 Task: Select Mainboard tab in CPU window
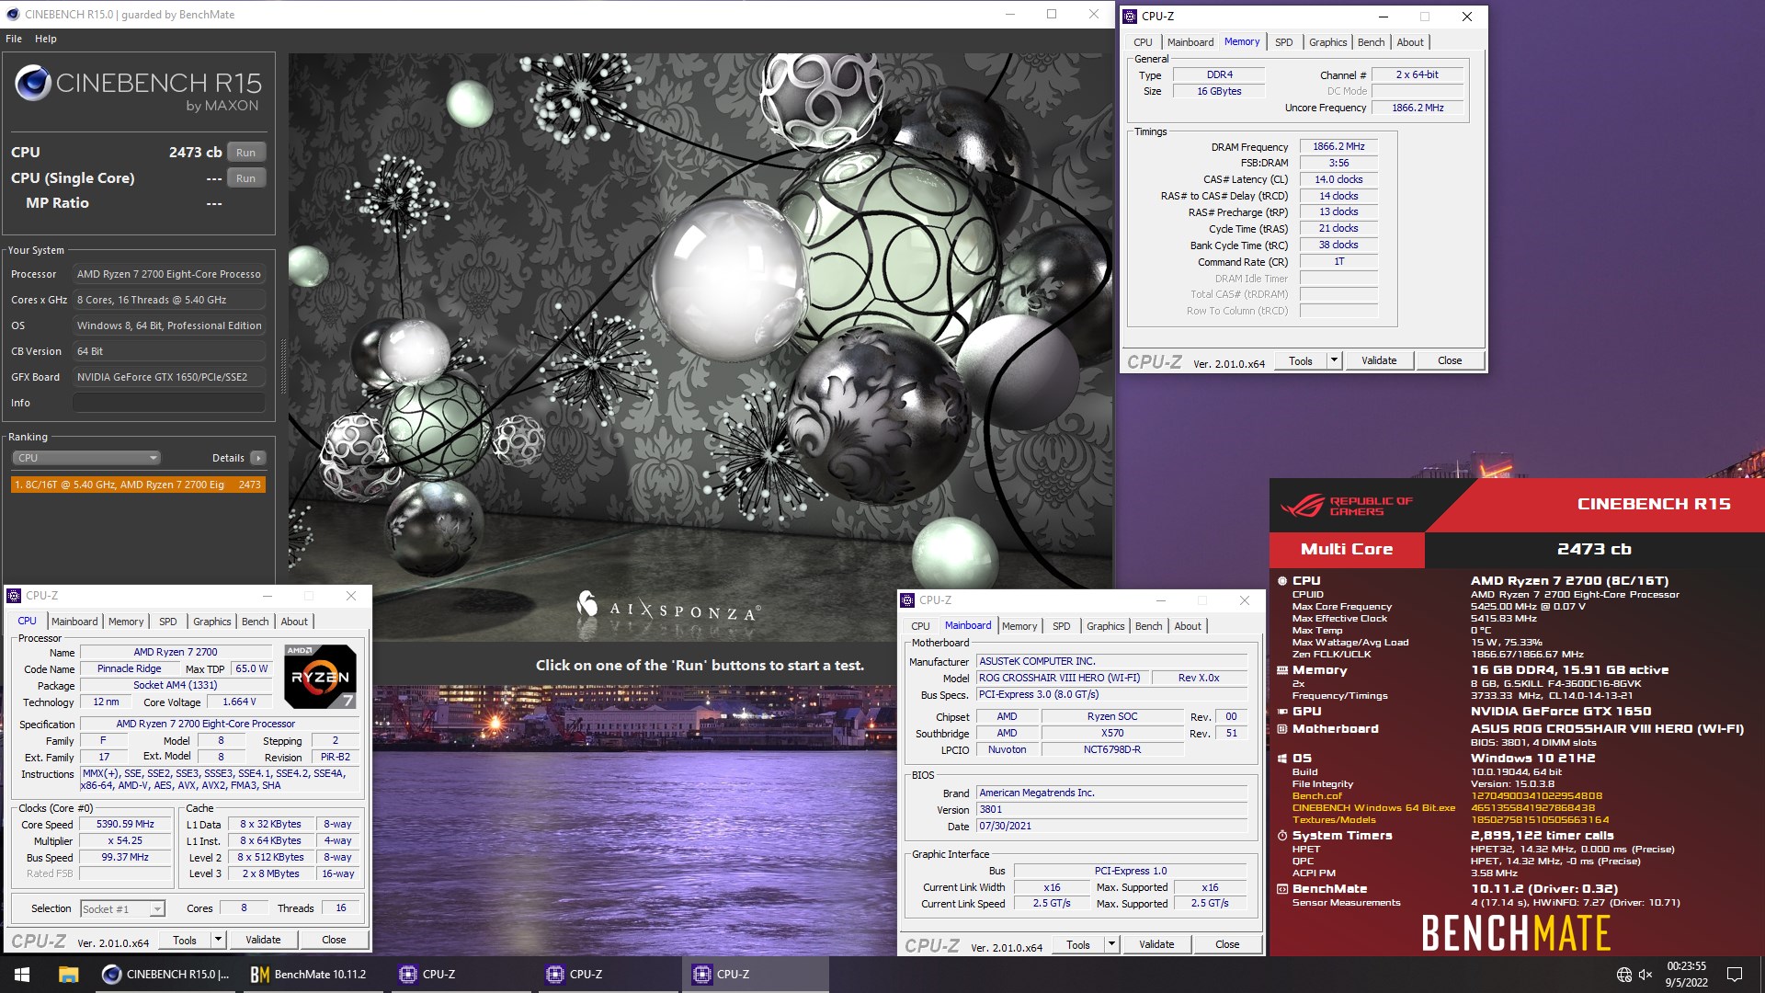(x=74, y=622)
